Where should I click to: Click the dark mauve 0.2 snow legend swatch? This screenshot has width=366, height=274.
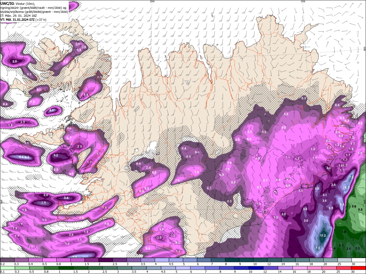click(7, 260)
